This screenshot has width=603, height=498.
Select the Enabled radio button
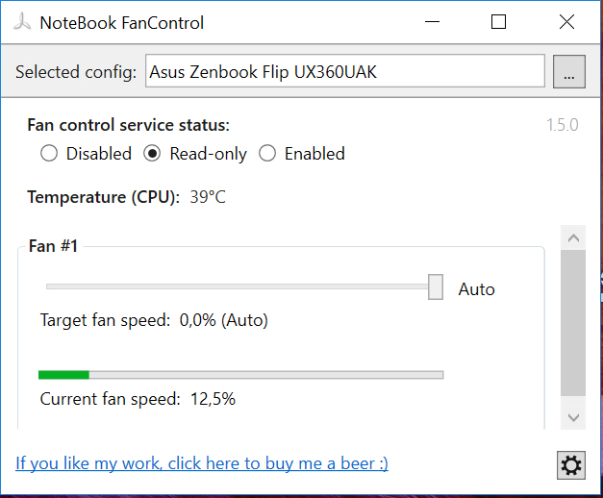click(267, 154)
